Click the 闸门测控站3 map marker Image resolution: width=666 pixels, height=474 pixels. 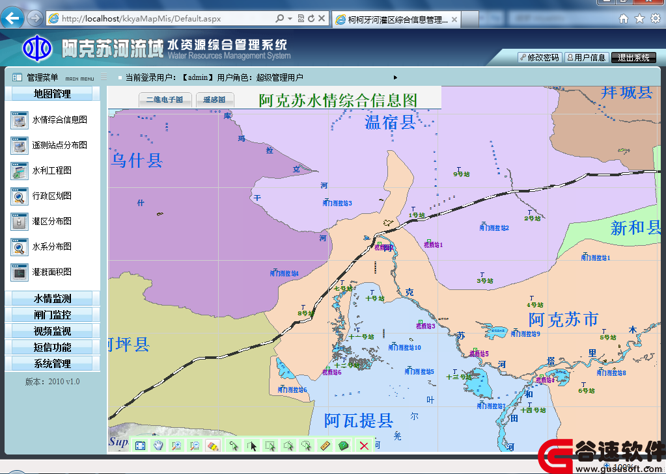(337, 202)
